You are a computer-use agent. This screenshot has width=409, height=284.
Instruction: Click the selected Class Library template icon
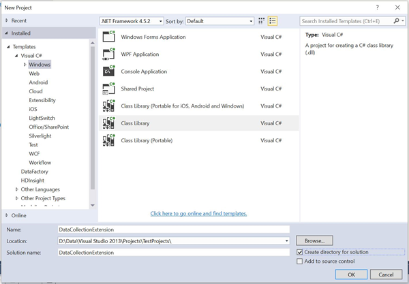coord(109,123)
